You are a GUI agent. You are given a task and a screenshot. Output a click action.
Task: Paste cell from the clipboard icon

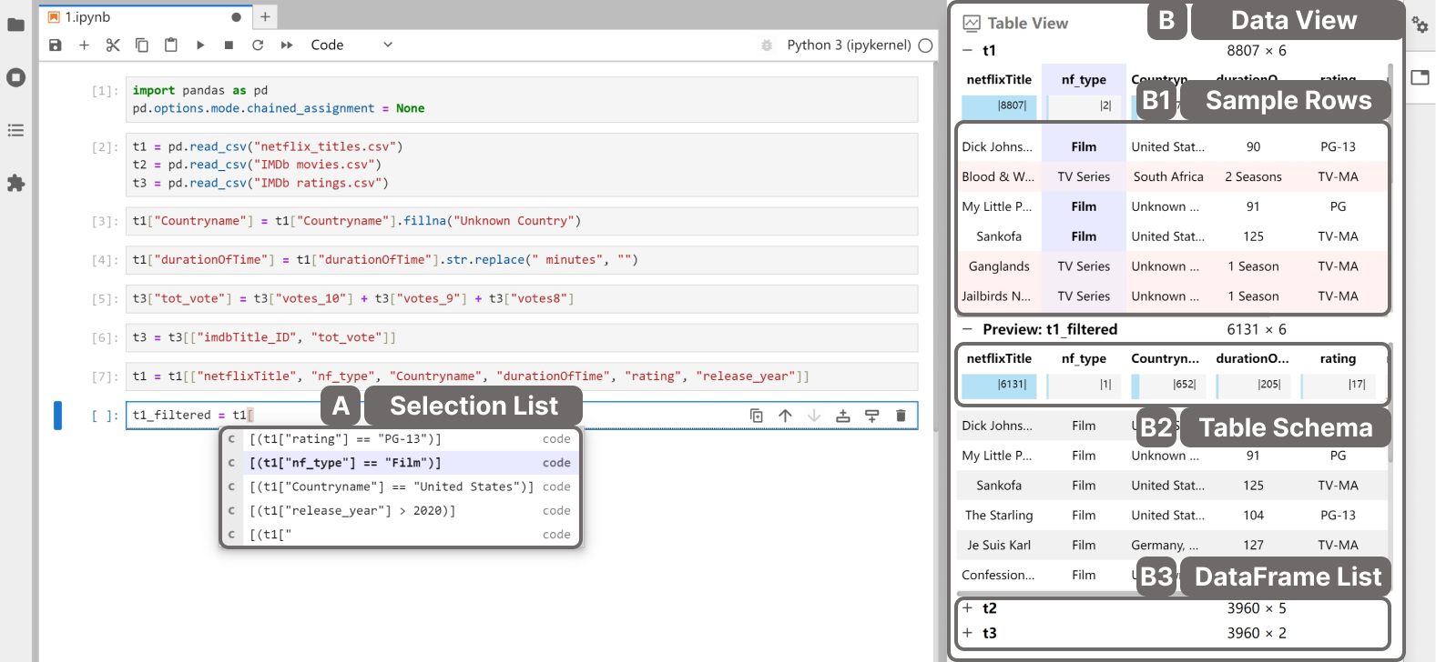point(170,45)
